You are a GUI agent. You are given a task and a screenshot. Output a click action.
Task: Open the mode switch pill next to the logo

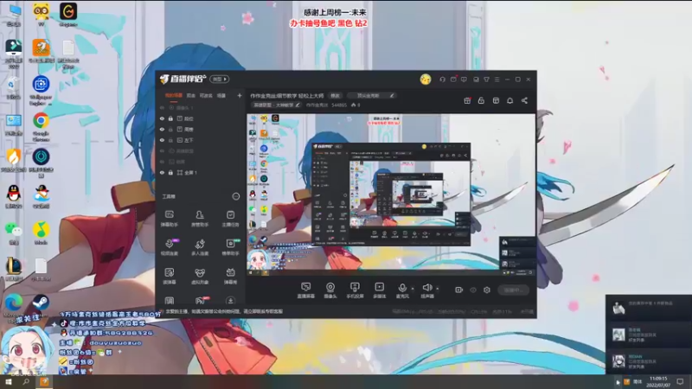pos(220,79)
